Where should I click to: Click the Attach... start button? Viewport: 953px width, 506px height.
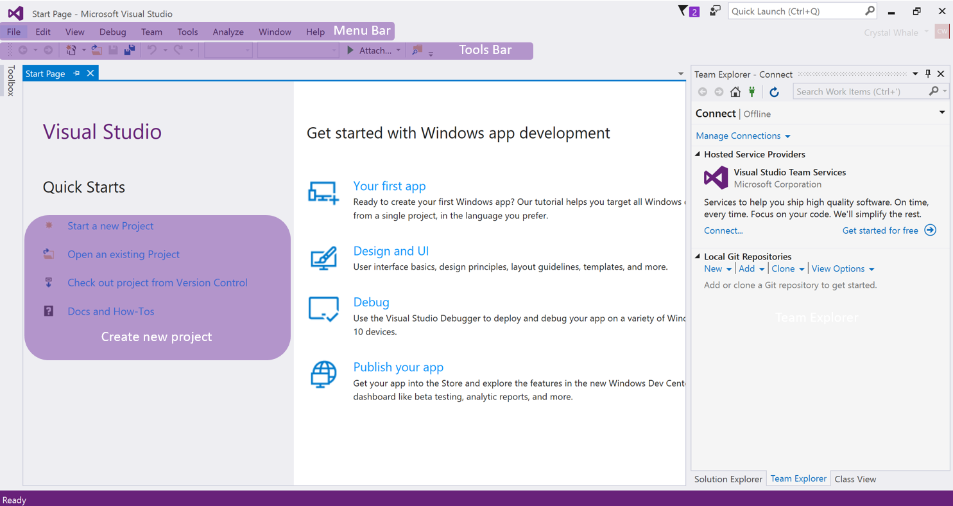pyautogui.click(x=369, y=50)
